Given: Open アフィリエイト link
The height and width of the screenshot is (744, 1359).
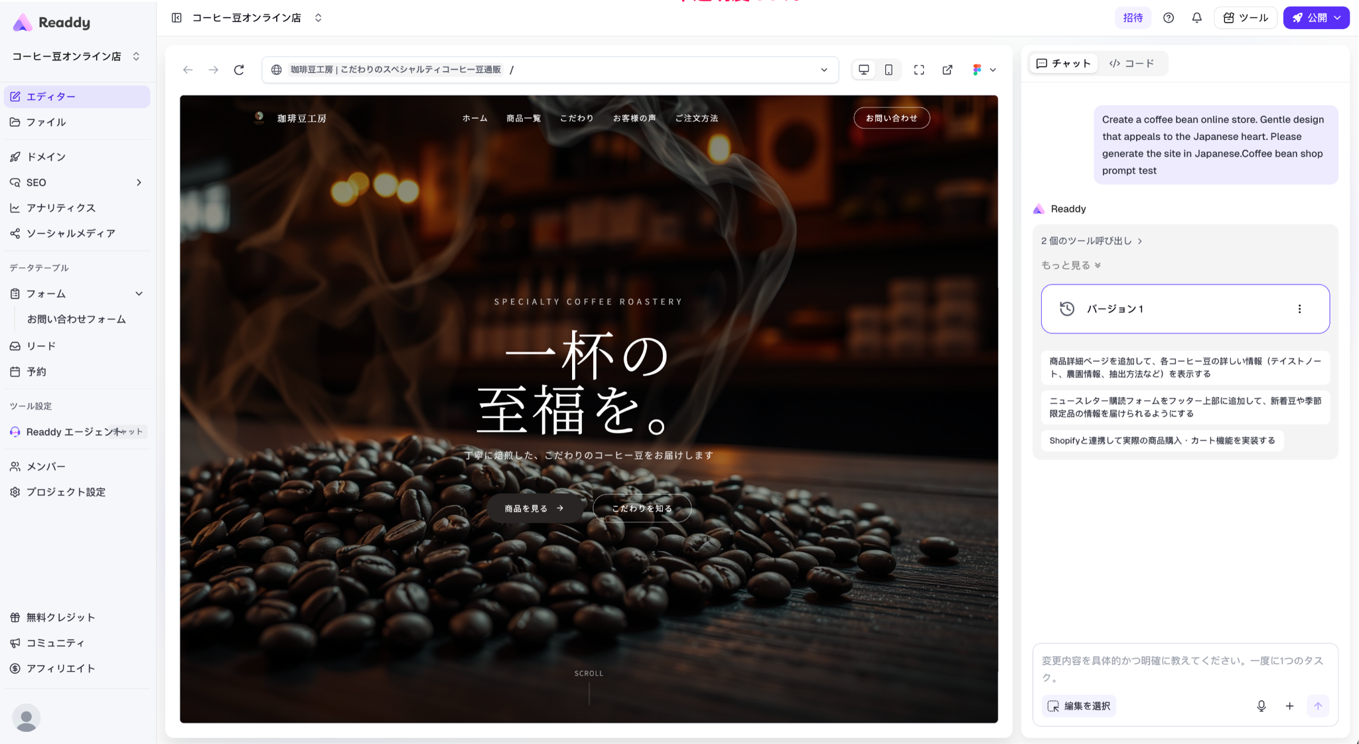Looking at the screenshot, I should [x=77, y=668].
